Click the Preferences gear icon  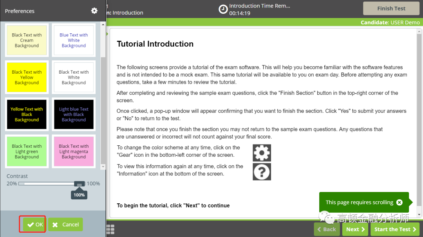(x=94, y=11)
